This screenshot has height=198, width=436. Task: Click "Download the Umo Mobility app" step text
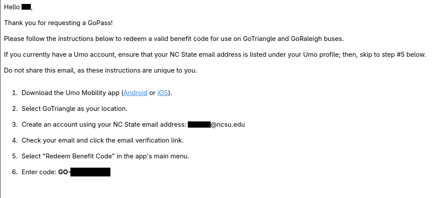(70, 93)
